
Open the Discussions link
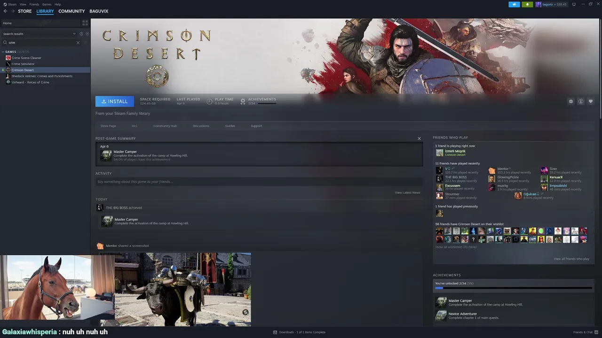(201, 126)
